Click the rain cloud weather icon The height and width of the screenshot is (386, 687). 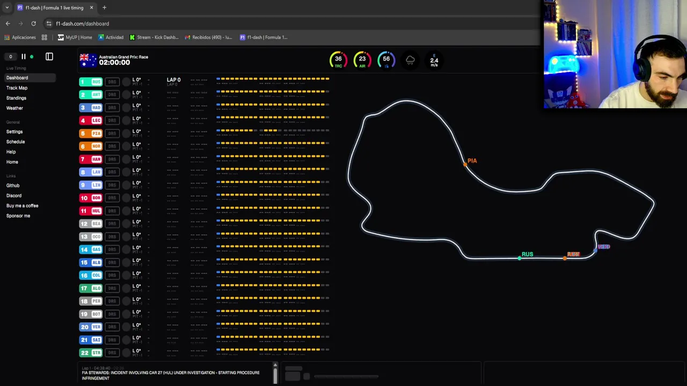pyautogui.click(x=410, y=60)
